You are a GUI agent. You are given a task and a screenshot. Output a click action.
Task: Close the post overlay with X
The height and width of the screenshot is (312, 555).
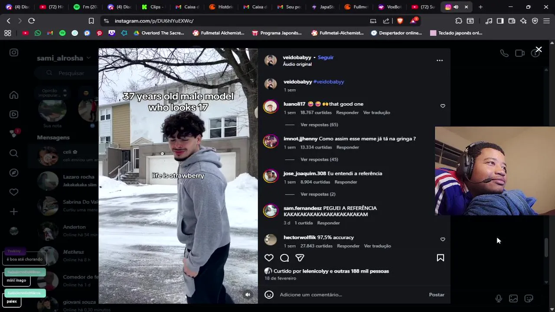click(x=539, y=50)
